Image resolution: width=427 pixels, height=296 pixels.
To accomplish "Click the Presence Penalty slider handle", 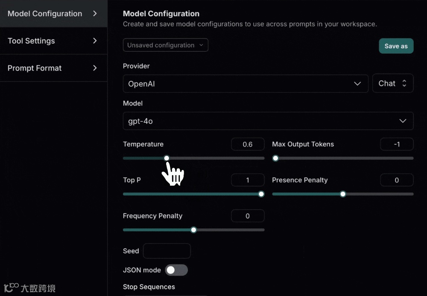I will (342, 194).
